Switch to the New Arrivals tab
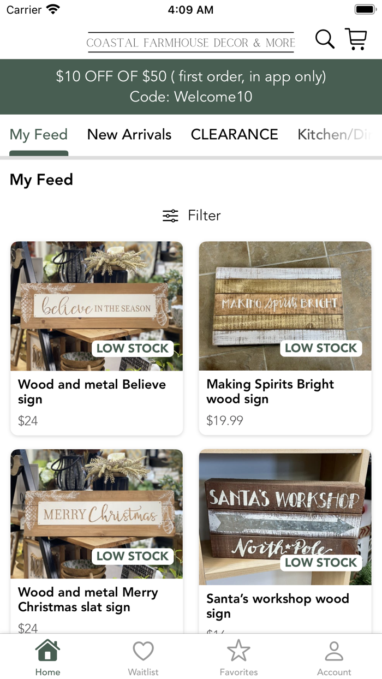The height and width of the screenshot is (679, 382). point(129,134)
